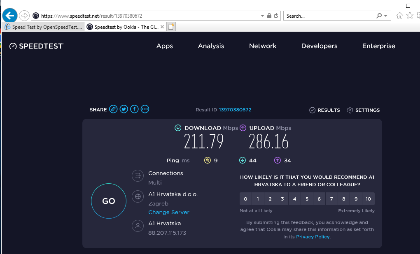The height and width of the screenshot is (254, 420).
Task: Open Result ID 13970380672 link
Action: [235, 110]
